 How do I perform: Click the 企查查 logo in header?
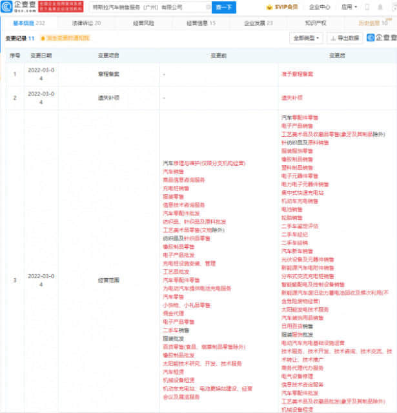point(19,7)
